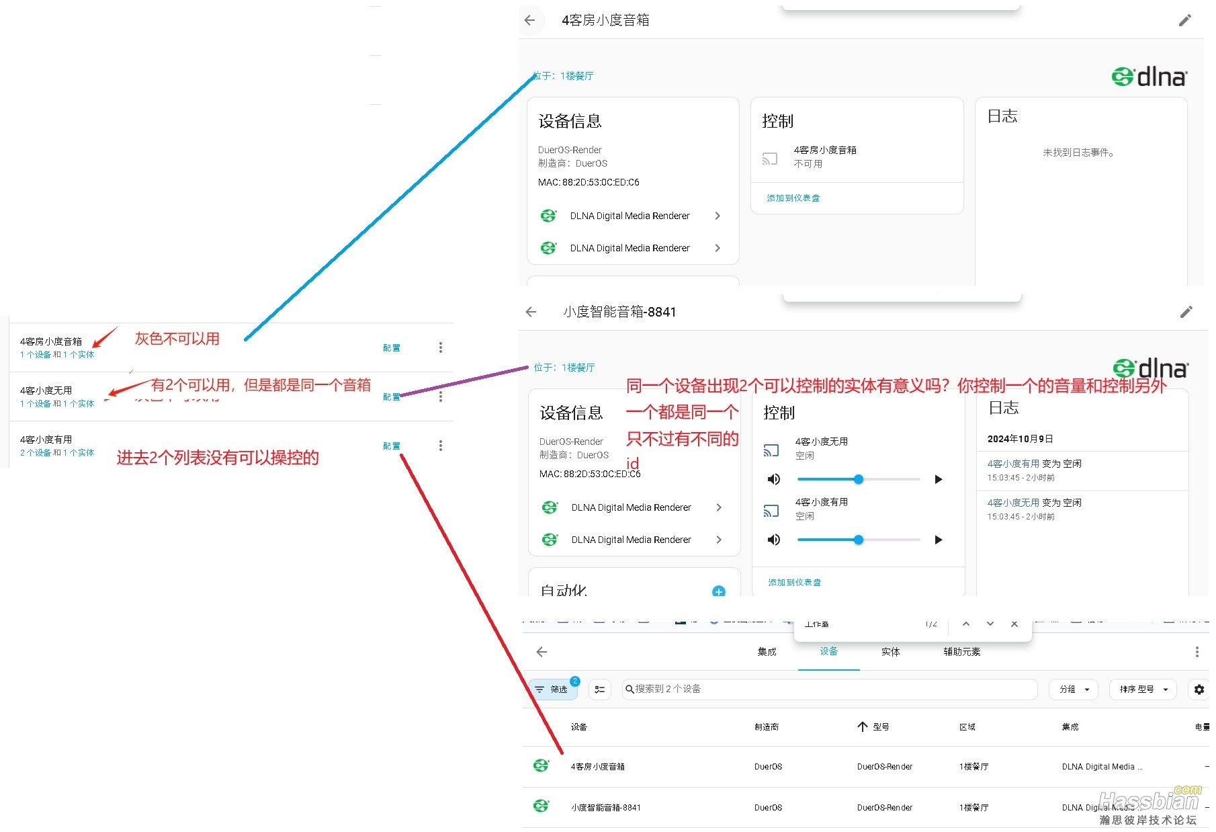Go back from the devices list page
This screenshot has height=832, width=1216.
(542, 652)
